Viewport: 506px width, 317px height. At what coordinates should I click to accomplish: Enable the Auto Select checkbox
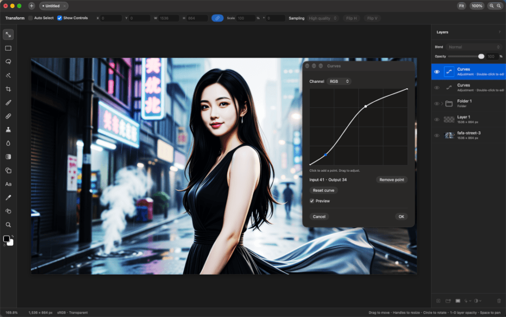pyautogui.click(x=31, y=18)
